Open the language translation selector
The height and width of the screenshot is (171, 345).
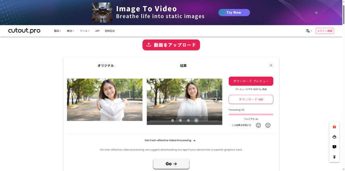point(309,31)
